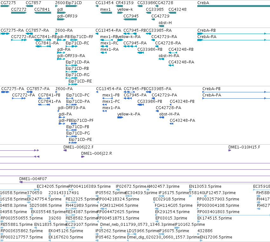This screenshot has width=270, height=242.
Task: Click the gdl-PA protein glyph
Action: (x=62, y=117)
